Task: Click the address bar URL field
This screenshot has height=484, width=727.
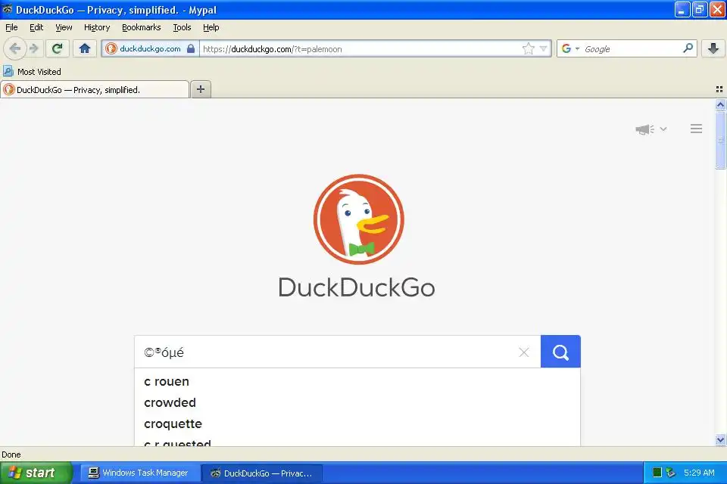Action: (359, 48)
